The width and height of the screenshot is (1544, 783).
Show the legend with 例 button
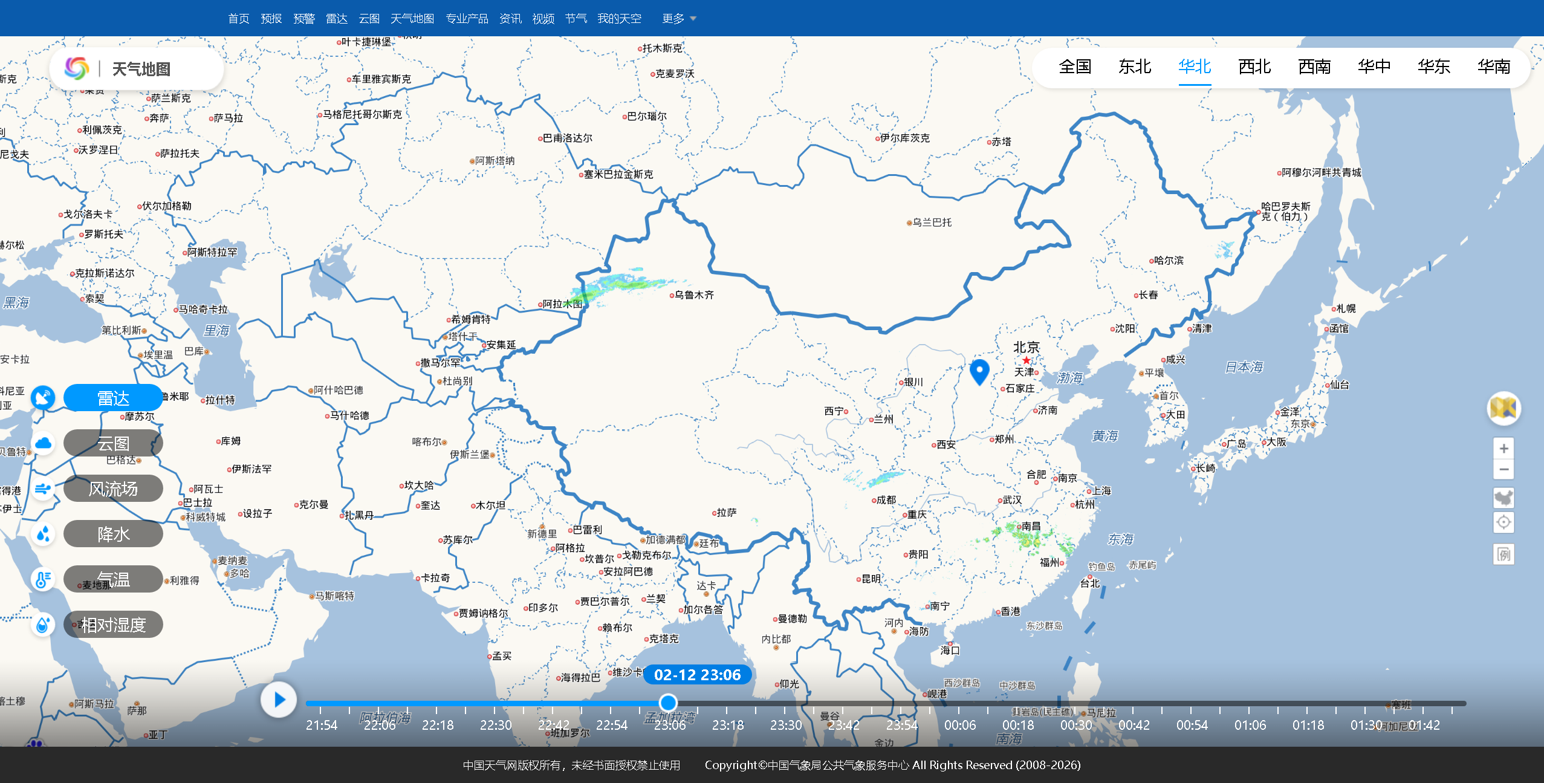(1503, 554)
